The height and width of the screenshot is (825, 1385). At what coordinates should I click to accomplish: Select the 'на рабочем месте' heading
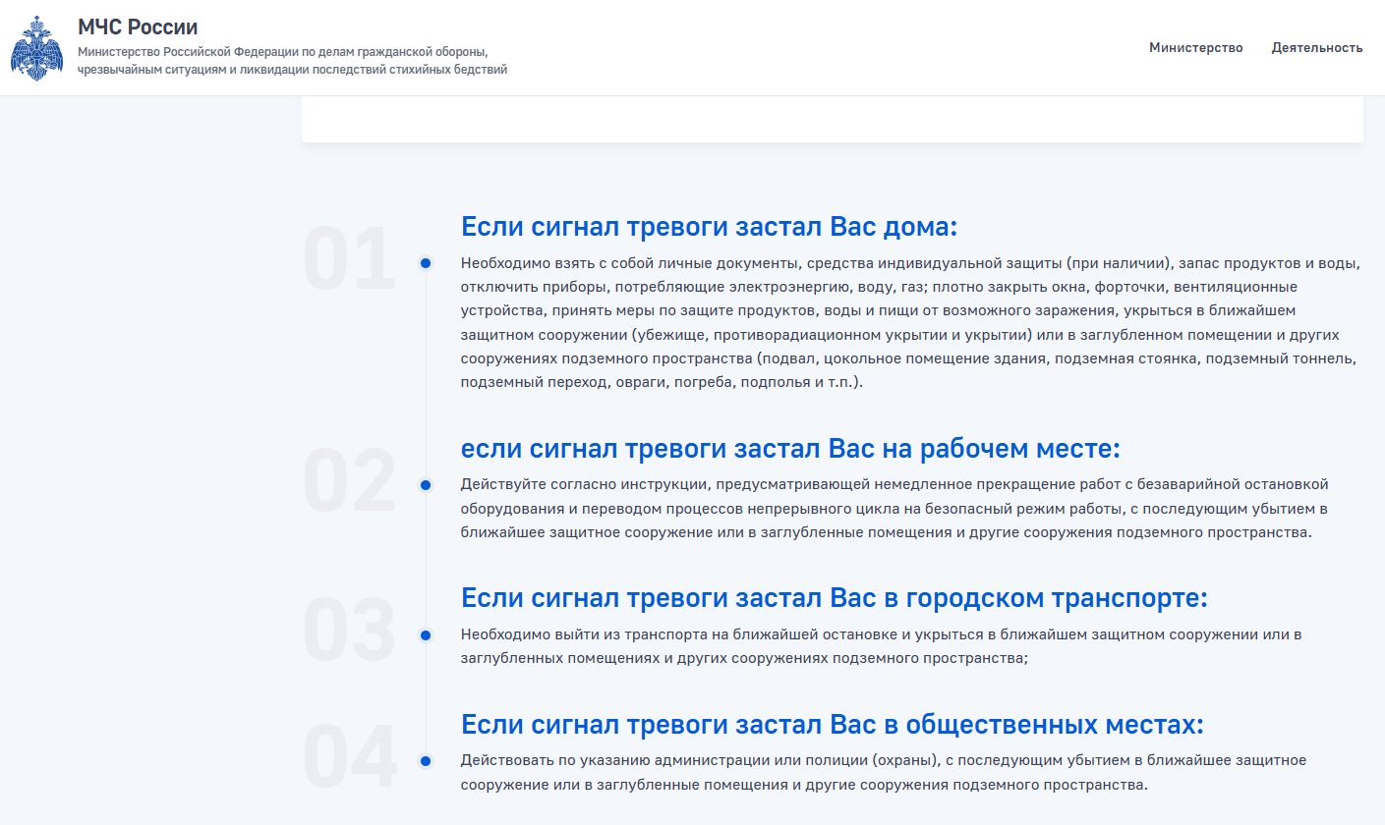[x=790, y=450]
